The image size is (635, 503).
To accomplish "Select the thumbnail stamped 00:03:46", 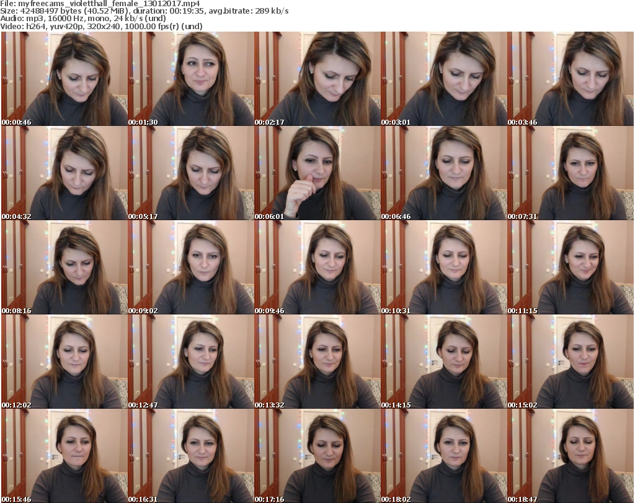I will point(571,79).
